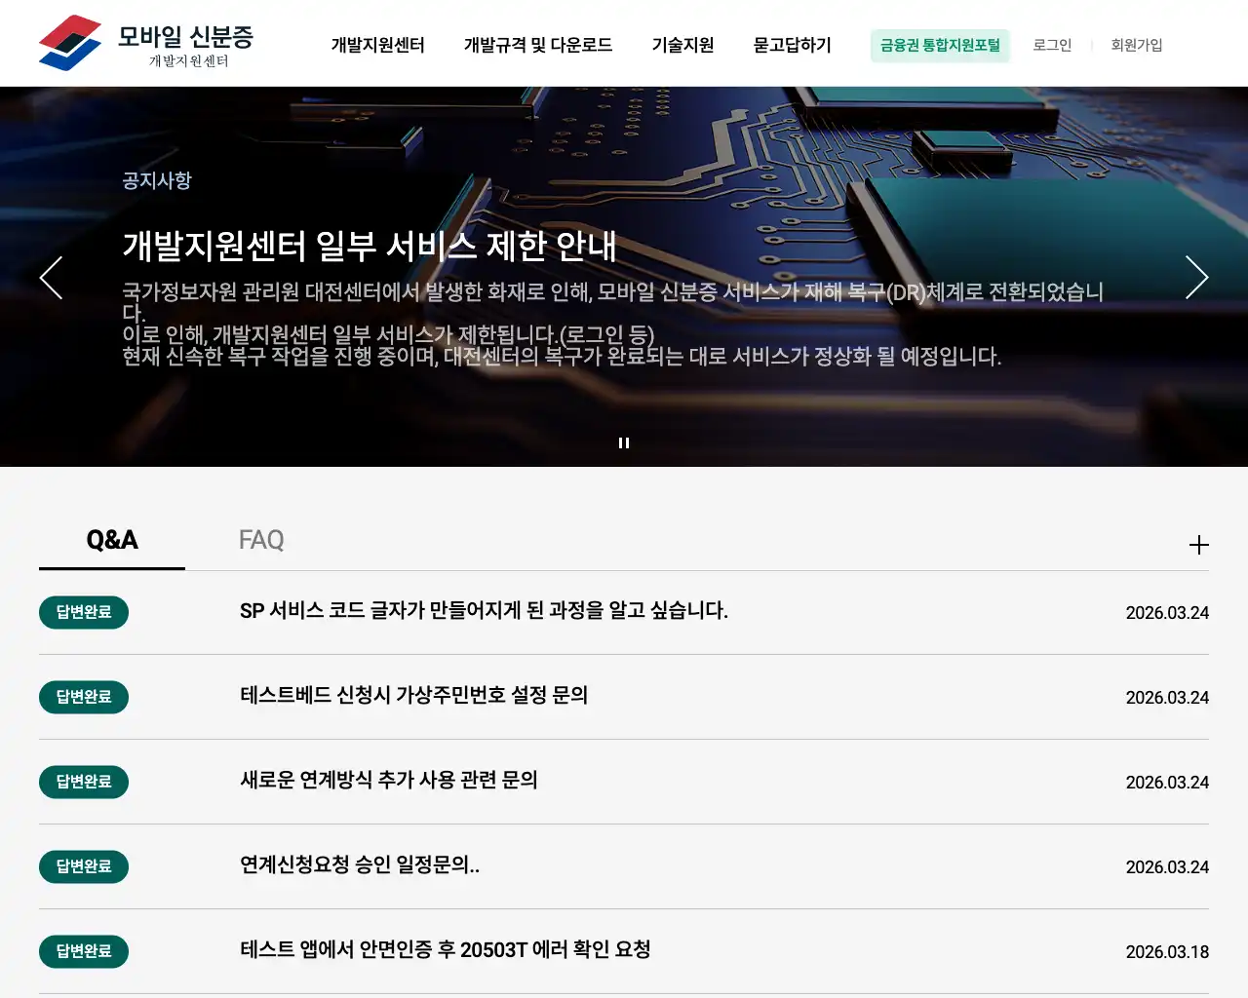Switch to the FAQ tab
Screen dimensions: 1248x998
tap(260, 540)
